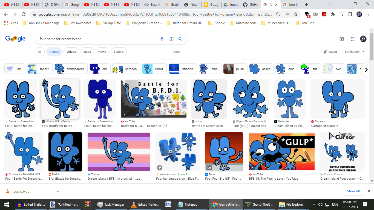374x210 pixels.
Task: Expand the SafeSearch dropdown
Action: tap(355, 52)
